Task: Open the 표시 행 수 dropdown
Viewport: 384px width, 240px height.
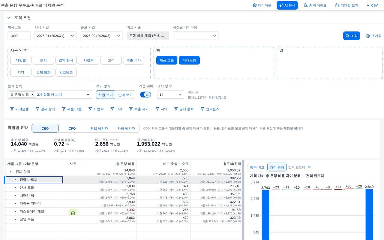Action: (x=170, y=94)
